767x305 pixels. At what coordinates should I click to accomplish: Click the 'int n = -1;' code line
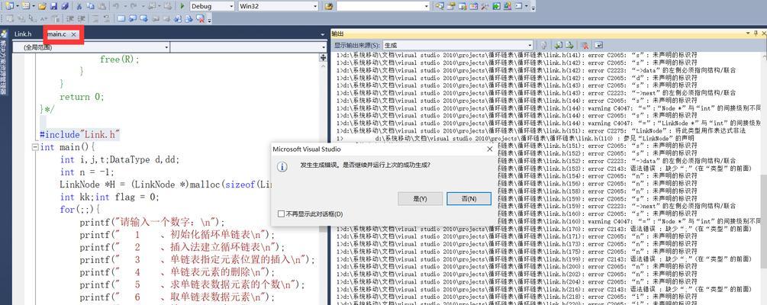point(87,172)
